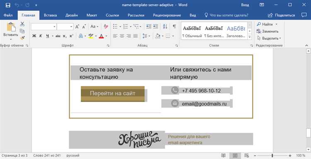Increase font size with the larger A
Image resolution: width=311 pixels, height=159 pixels.
point(77,26)
